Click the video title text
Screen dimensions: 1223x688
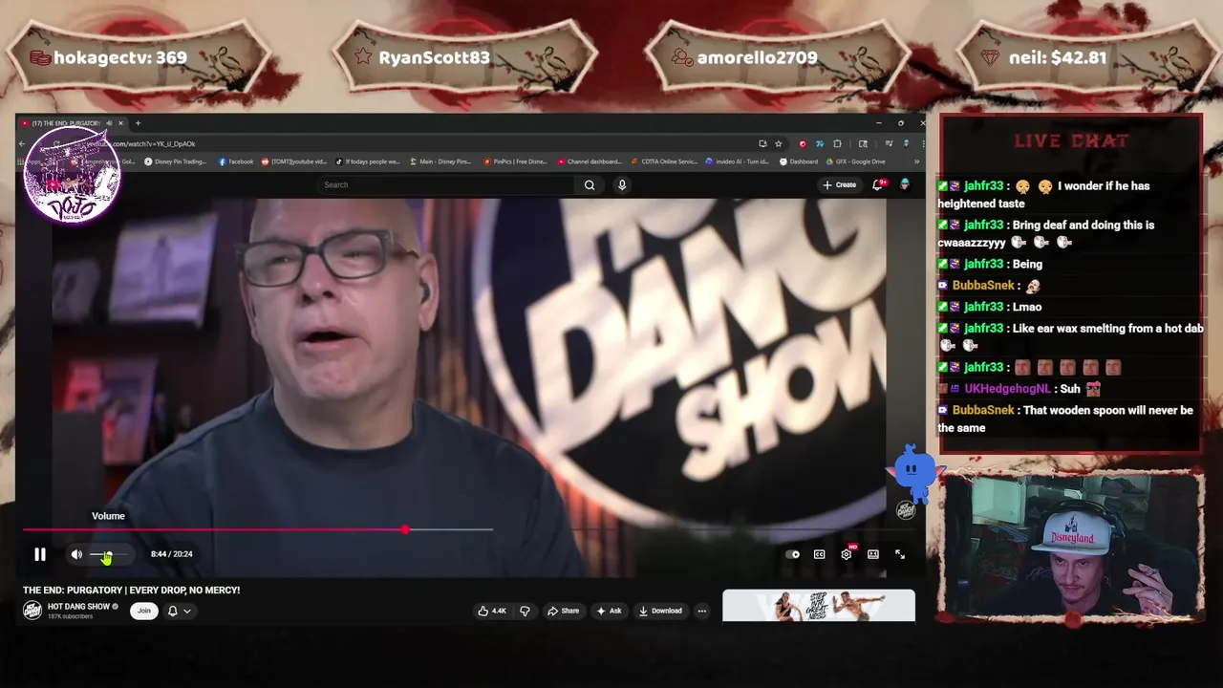[131, 591]
